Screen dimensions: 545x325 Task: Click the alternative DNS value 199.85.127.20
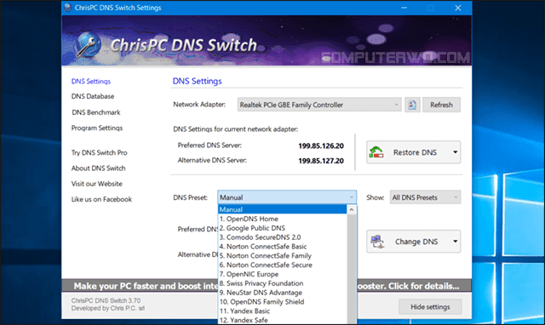(x=321, y=161)
